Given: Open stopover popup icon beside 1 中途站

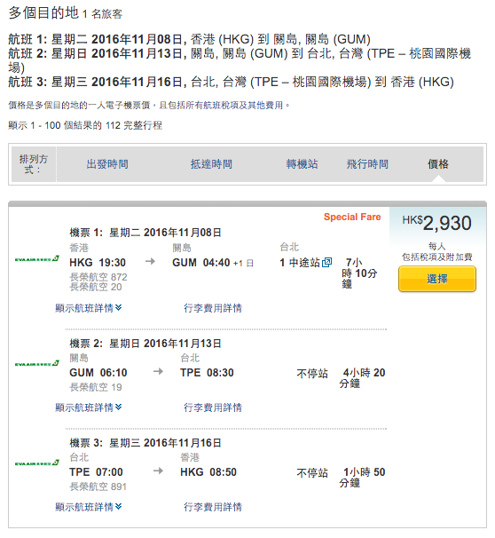Looking at the screenshot, I should (327, 262).
